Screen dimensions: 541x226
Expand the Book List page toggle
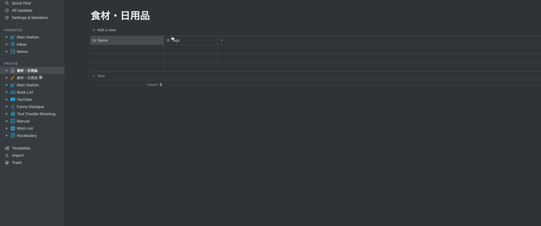tap(7, 92)
